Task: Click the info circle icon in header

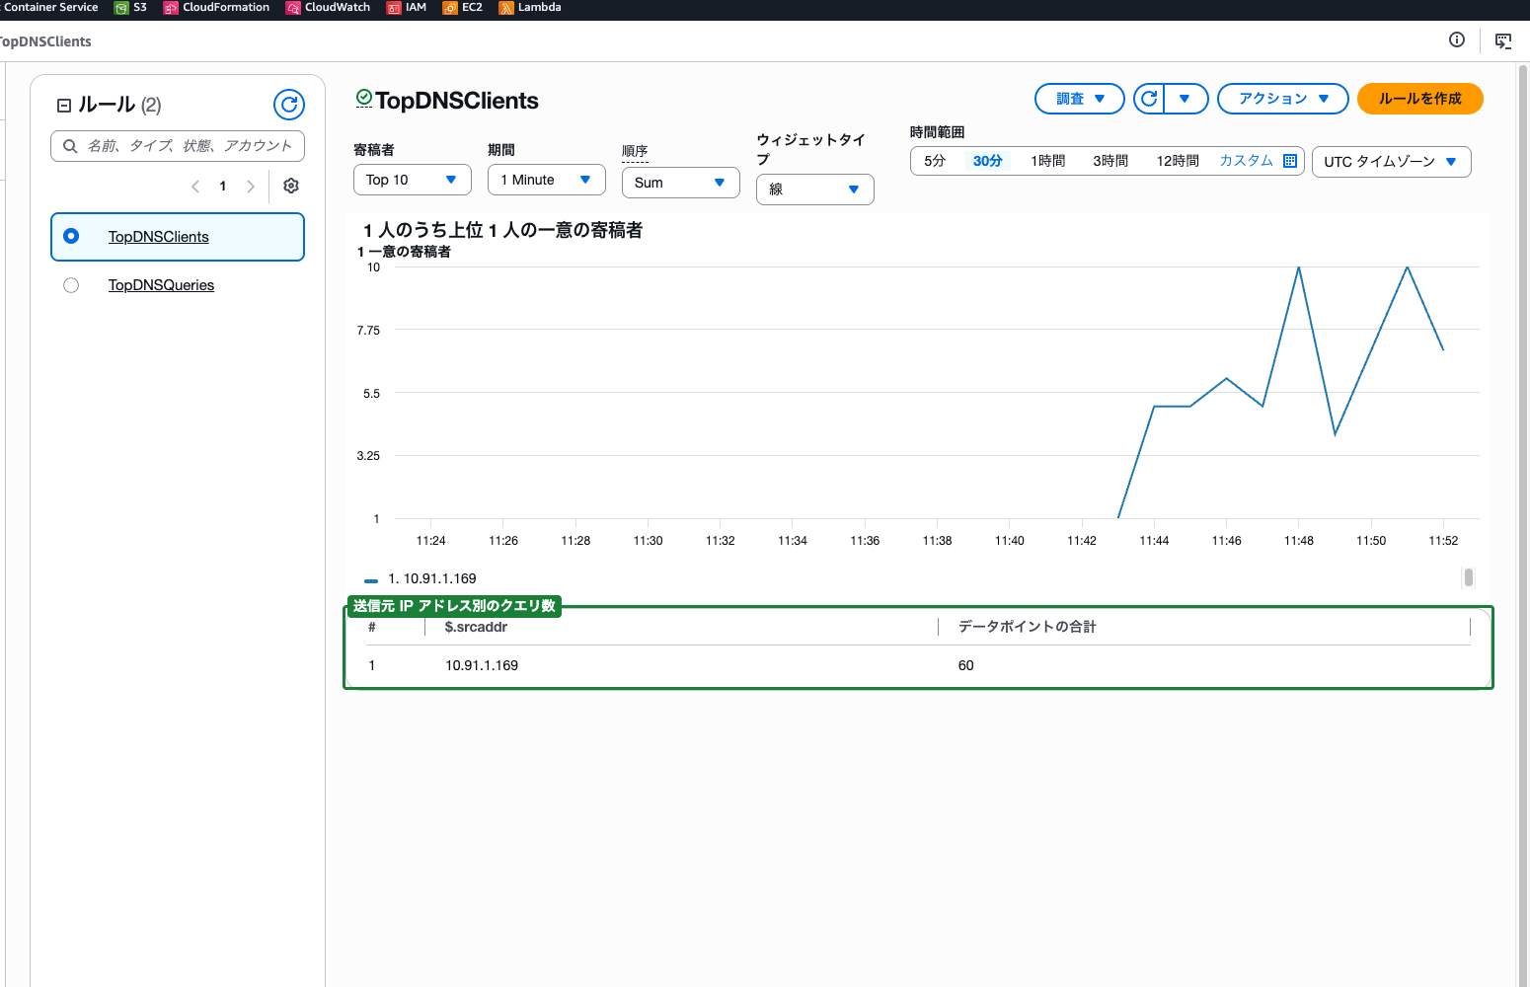Action: [1457, 39]
